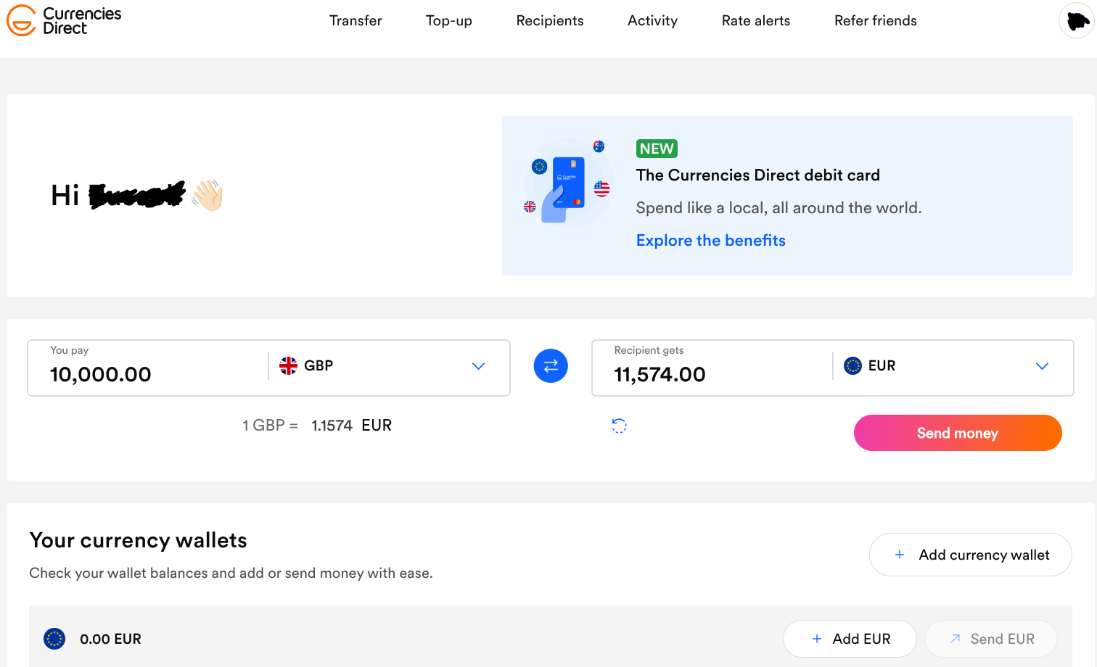Screen dimensions: 1097x667
Task: View the Activity page
Action: pos(652,20)
